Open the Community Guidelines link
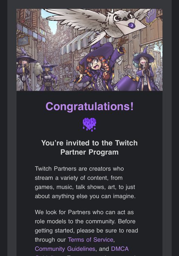 coord(65,249)
